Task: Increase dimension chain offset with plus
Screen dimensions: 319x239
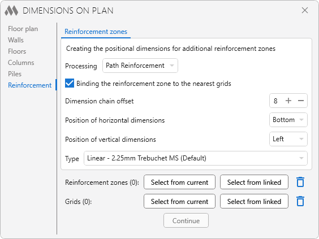Action: (288, 101)
